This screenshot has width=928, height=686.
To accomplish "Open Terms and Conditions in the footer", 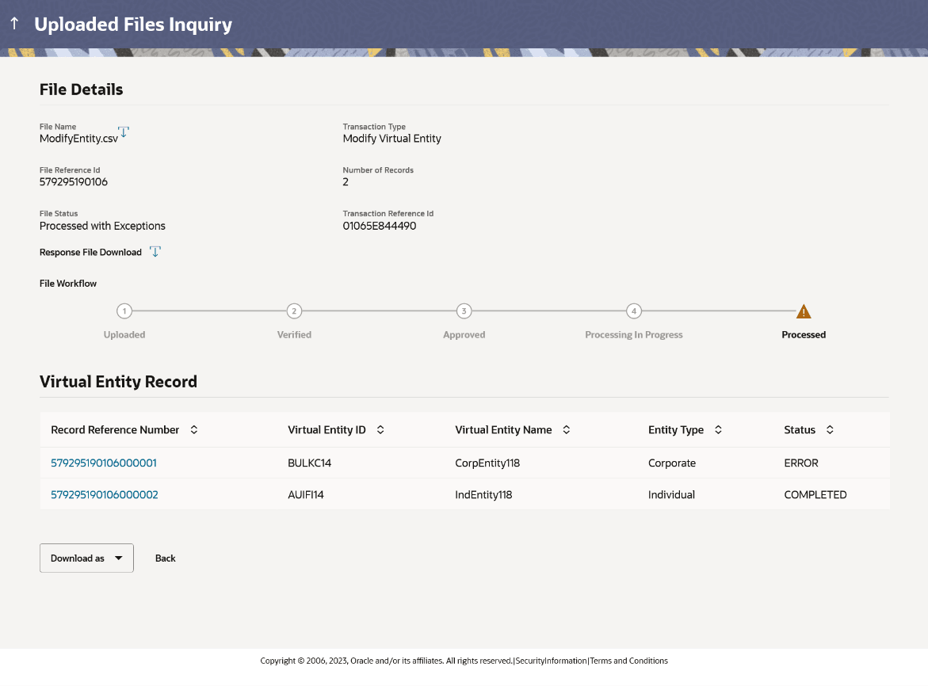I will coord(629,660).
